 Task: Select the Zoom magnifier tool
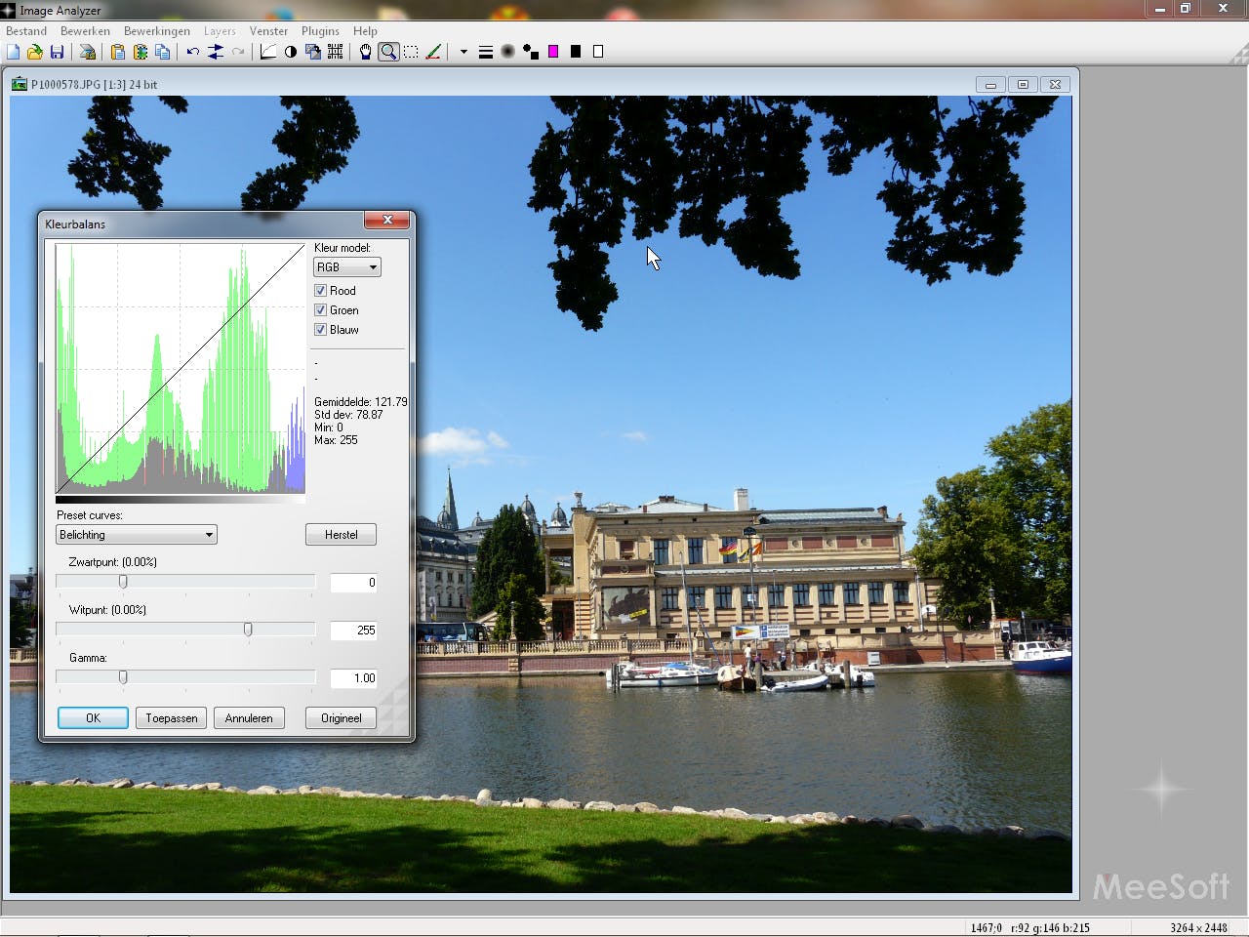(387, 52)
